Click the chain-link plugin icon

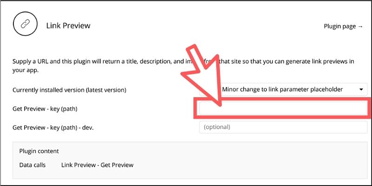click(x=25, y=24)
